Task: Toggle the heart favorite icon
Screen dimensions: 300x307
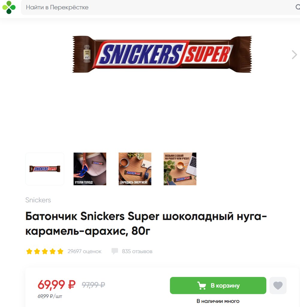Action: (x=278, y=285)
